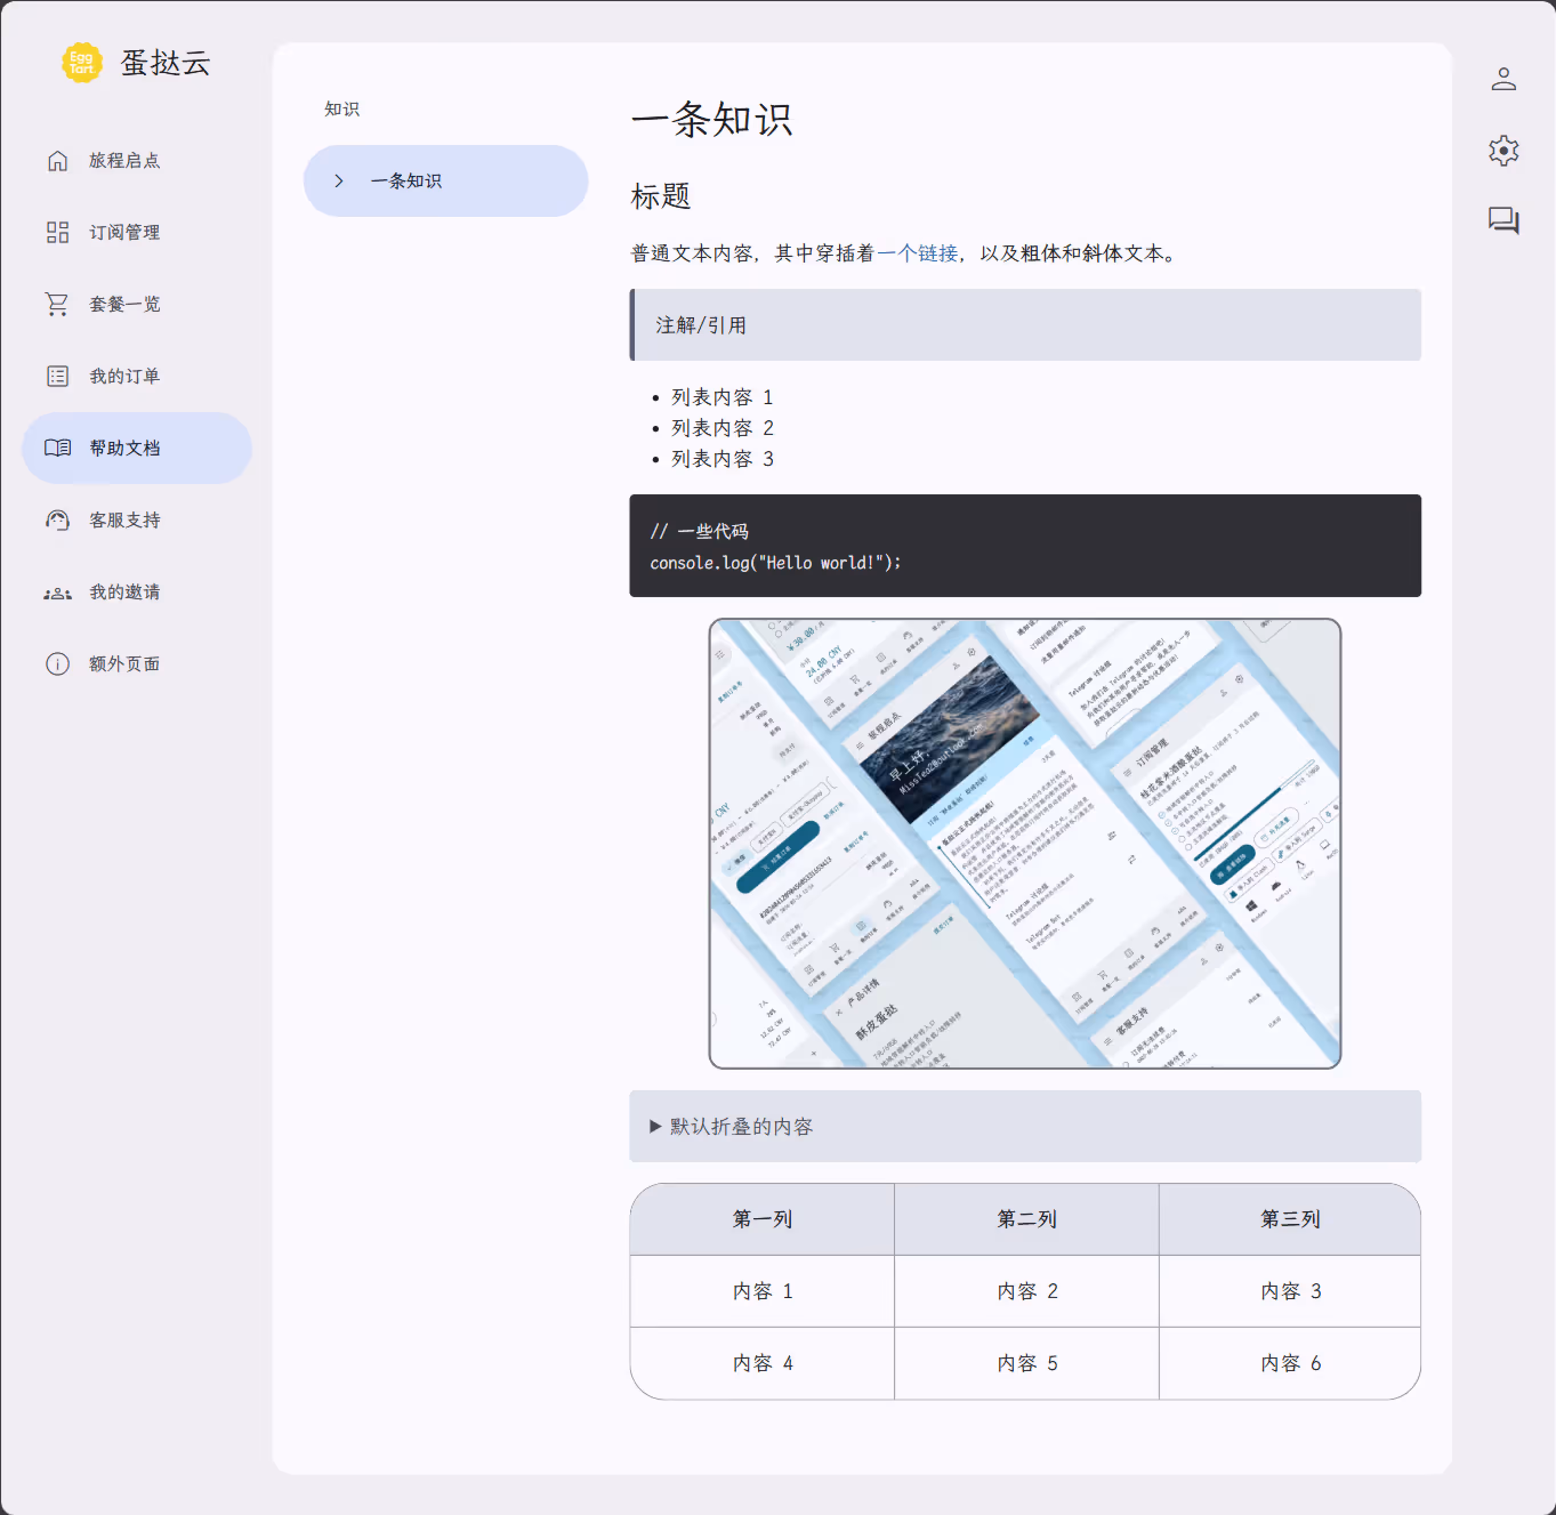This screenshot has width=1556, height=1515.
Task: Click the people icon beside 我的邀请
Action: pos(57,593)
